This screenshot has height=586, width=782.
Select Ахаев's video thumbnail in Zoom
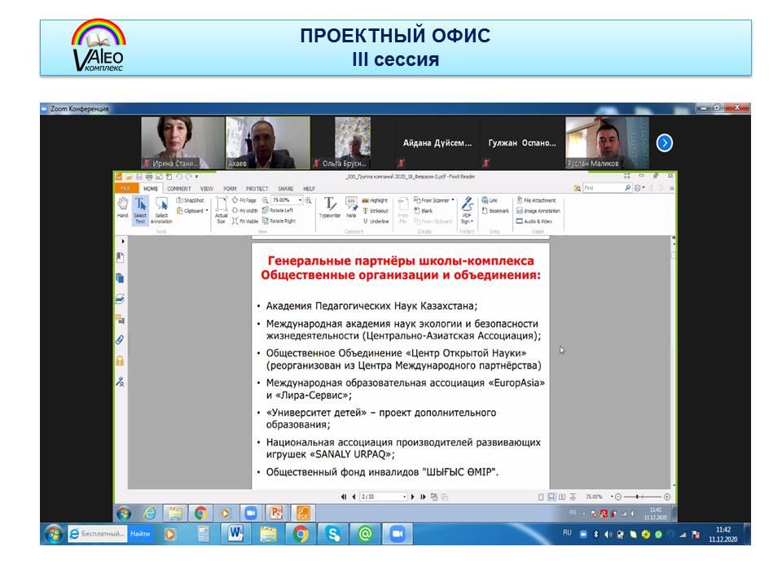coord(268,143)
